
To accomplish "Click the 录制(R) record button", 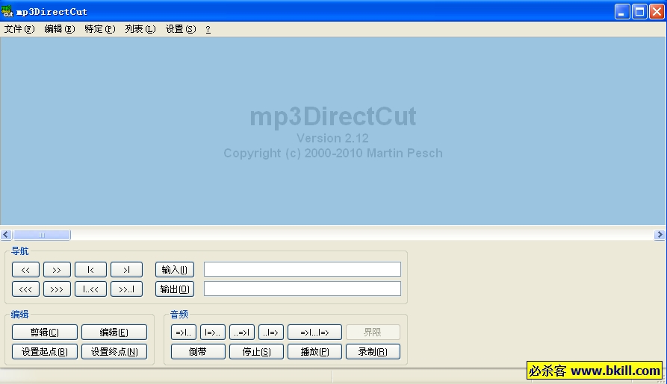I will tap(373, 352).
